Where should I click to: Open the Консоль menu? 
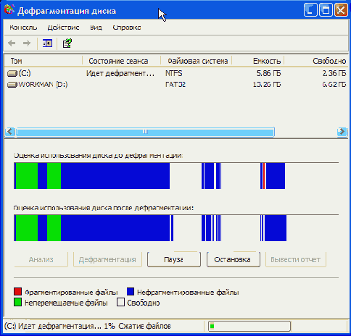23,28
